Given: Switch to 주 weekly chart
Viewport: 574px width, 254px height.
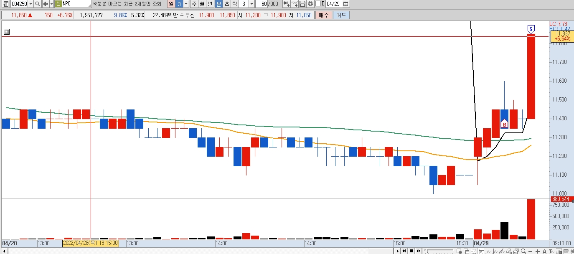Looking at the screenshot, I should 194,4.
